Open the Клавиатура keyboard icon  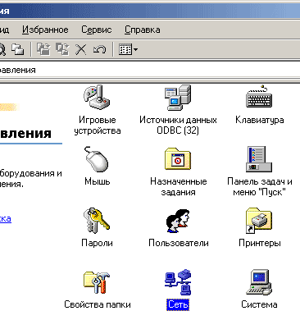[259, 96]
